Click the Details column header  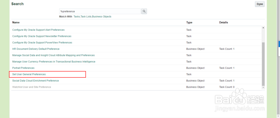coord(223,22)
